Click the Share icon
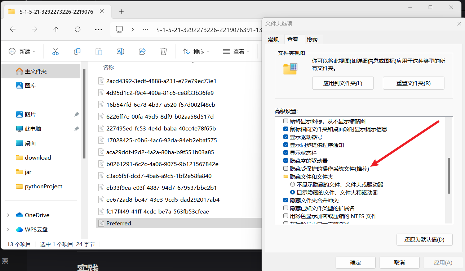This screenshot has width=465, height=271. click(142, 51)
